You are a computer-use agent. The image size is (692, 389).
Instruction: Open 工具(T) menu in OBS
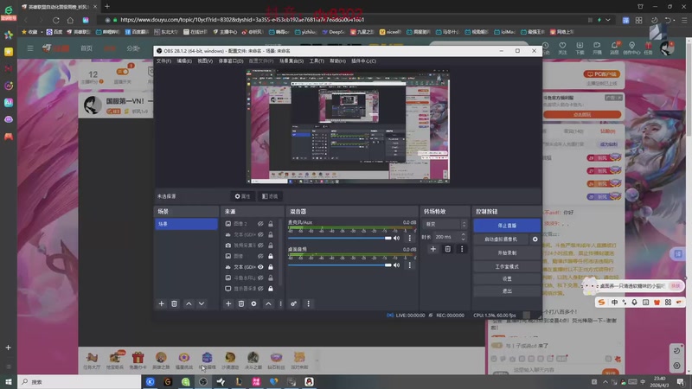coord(317,61)
